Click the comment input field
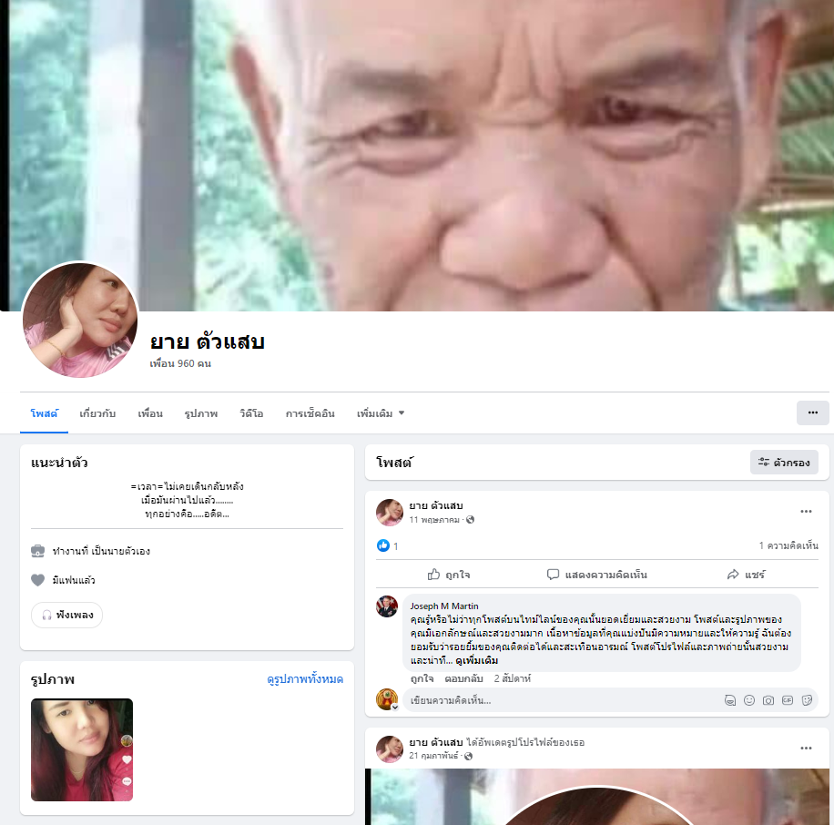Screen dimensions: 834x825 [x=610, y=700]
